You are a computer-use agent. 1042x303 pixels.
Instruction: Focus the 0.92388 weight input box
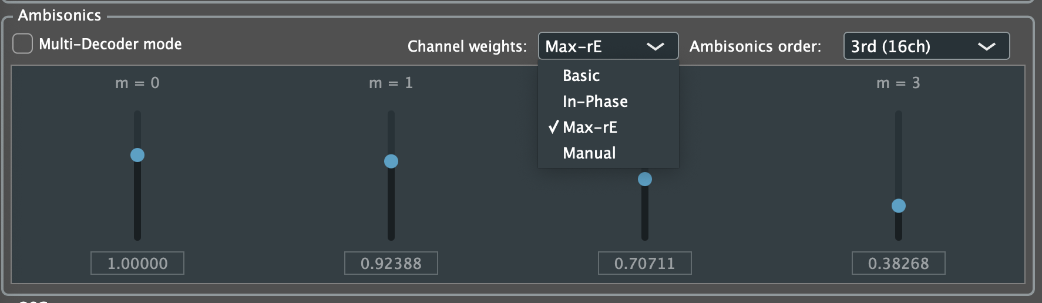coord(391,263)
